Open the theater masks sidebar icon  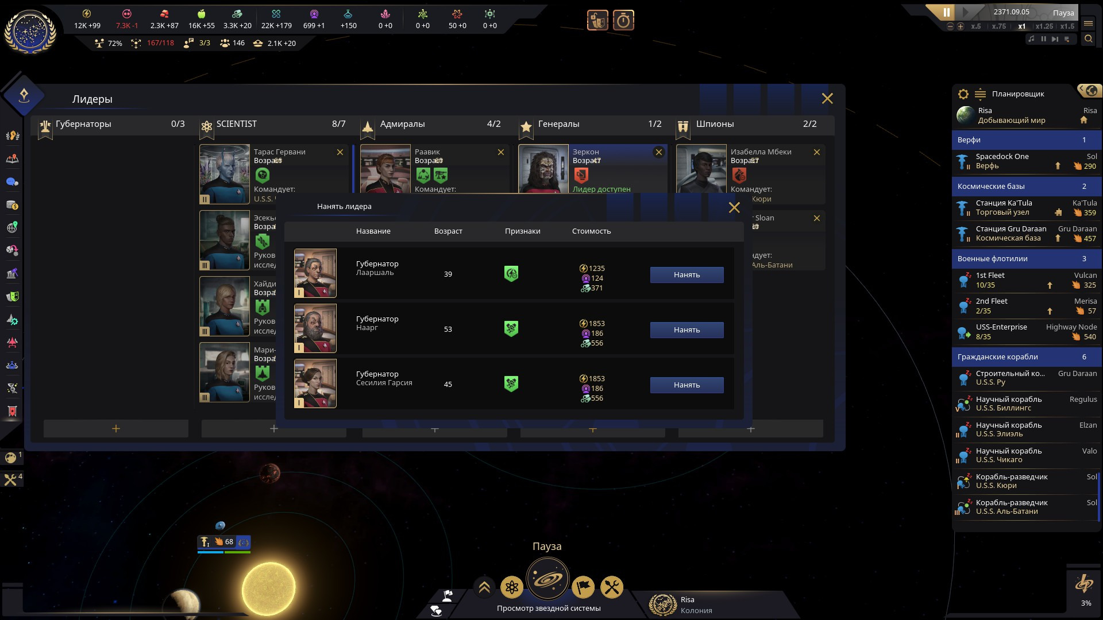pos(12,296)
